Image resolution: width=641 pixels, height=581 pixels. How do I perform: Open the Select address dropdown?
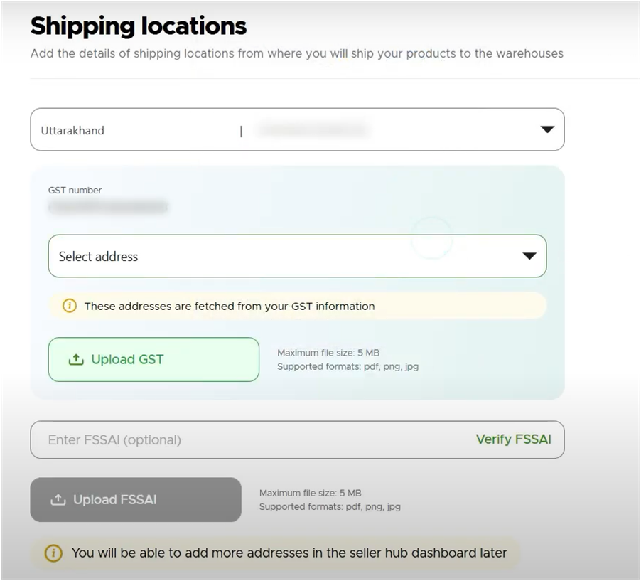tap(297, 256)
